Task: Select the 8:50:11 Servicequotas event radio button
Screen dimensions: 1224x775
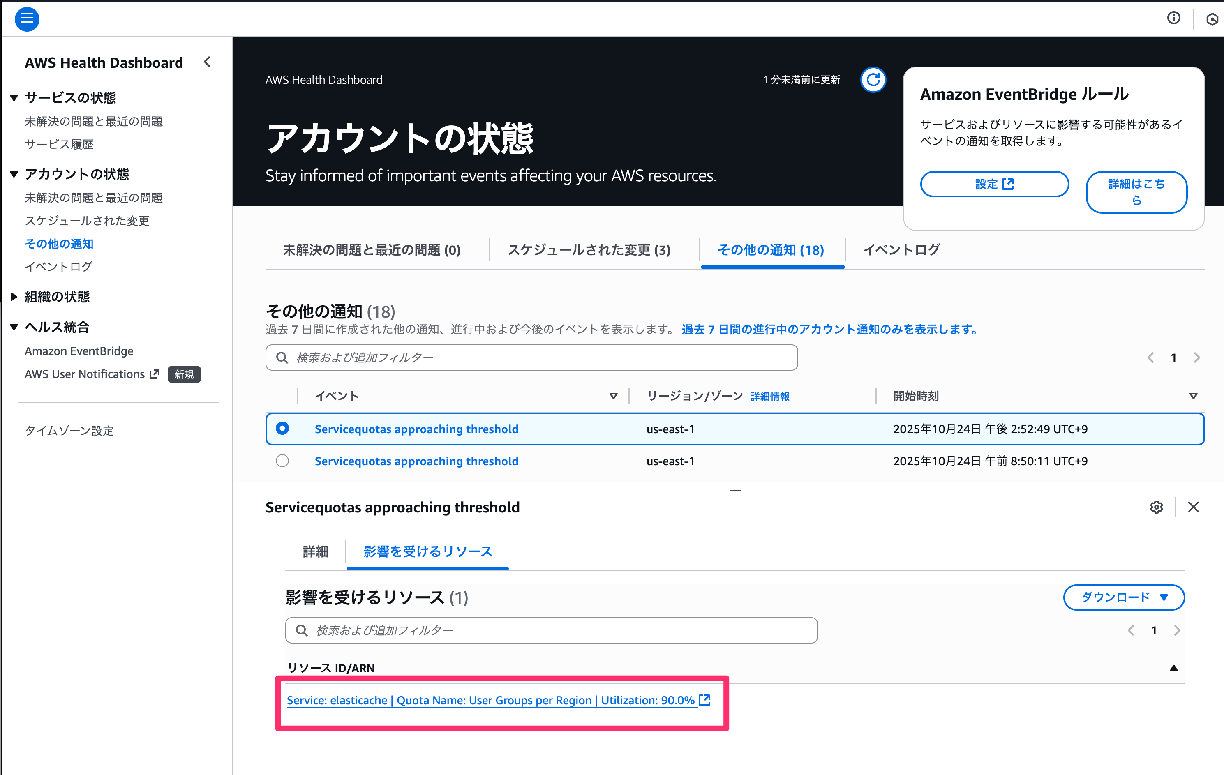Action: coord(282,460)
